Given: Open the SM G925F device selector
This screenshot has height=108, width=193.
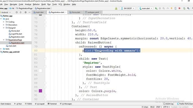Looking at the screenshot, I should click(x=128, y=8).
